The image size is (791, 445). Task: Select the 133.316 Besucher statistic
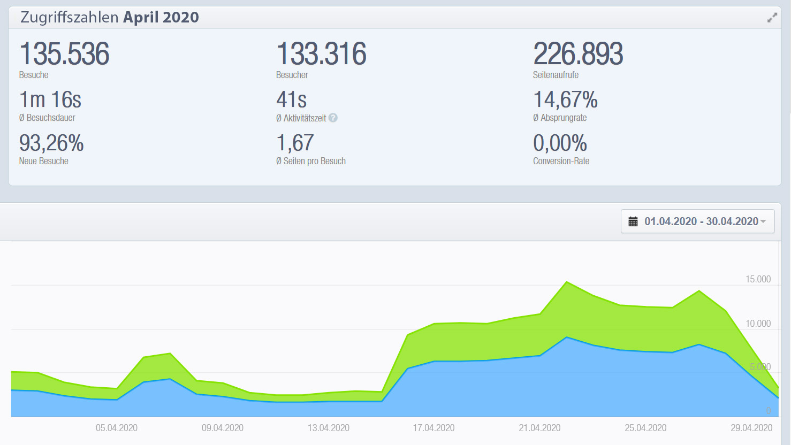[x=321, y=54]
